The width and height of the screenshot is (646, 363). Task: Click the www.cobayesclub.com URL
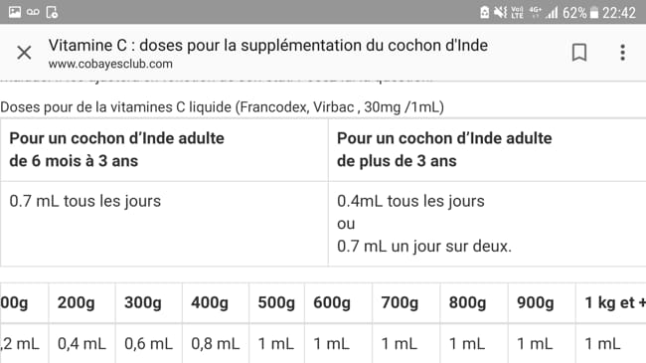point(110,64)
